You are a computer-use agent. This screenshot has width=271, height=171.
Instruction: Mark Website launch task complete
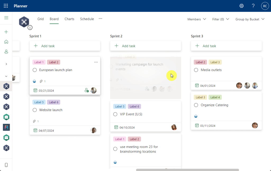tap(35, 110)
